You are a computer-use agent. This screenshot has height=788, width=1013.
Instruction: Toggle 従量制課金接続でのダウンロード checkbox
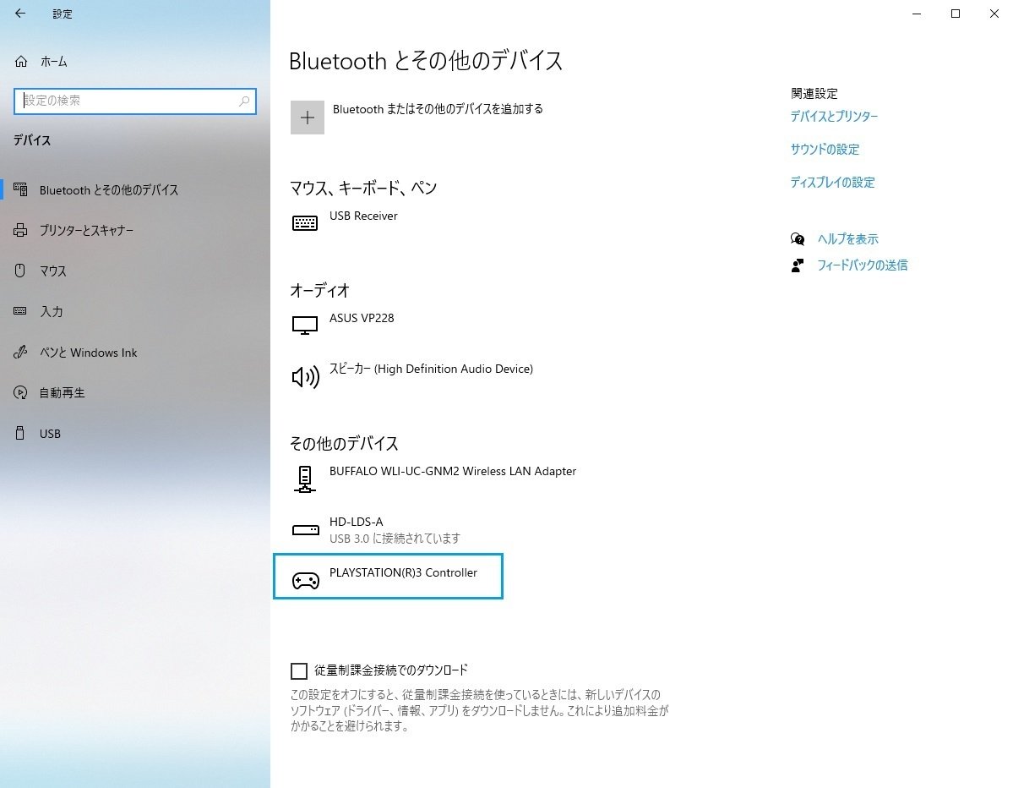[299, 671]
